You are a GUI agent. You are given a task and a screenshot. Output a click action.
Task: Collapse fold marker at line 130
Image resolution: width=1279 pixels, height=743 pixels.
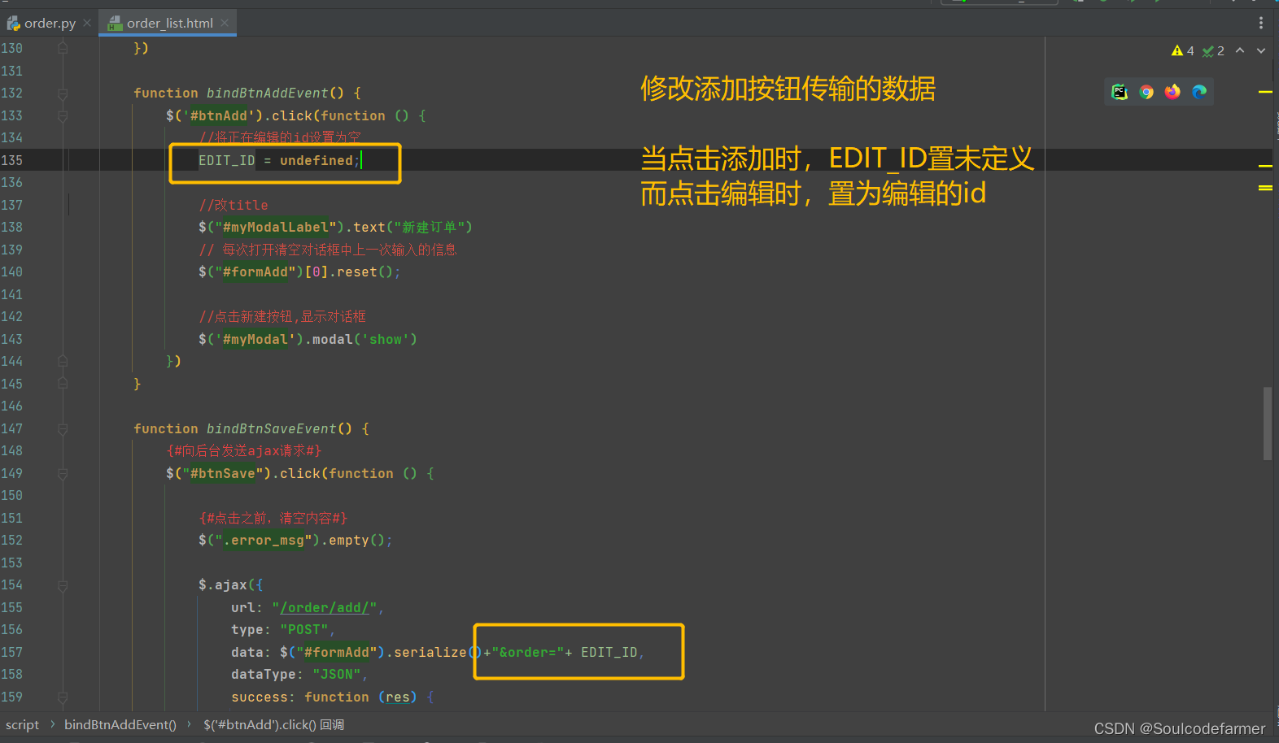pyautogui.click(x=63, y=48)
